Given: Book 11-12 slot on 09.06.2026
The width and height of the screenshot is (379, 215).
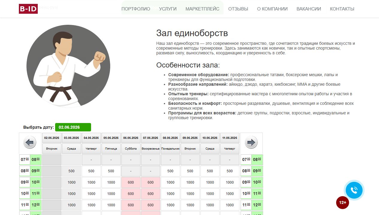Looking at the screenshot, I should click(190, 205).
